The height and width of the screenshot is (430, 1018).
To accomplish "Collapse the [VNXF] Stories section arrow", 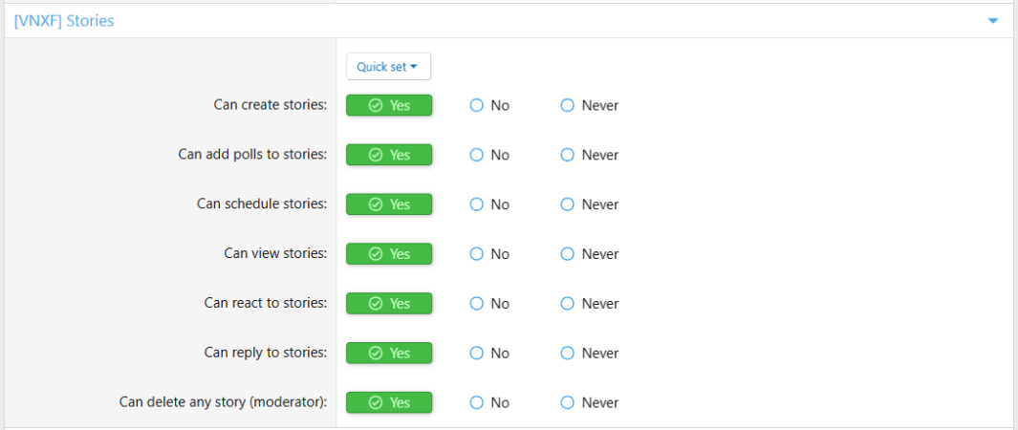I will coord(993,20).
